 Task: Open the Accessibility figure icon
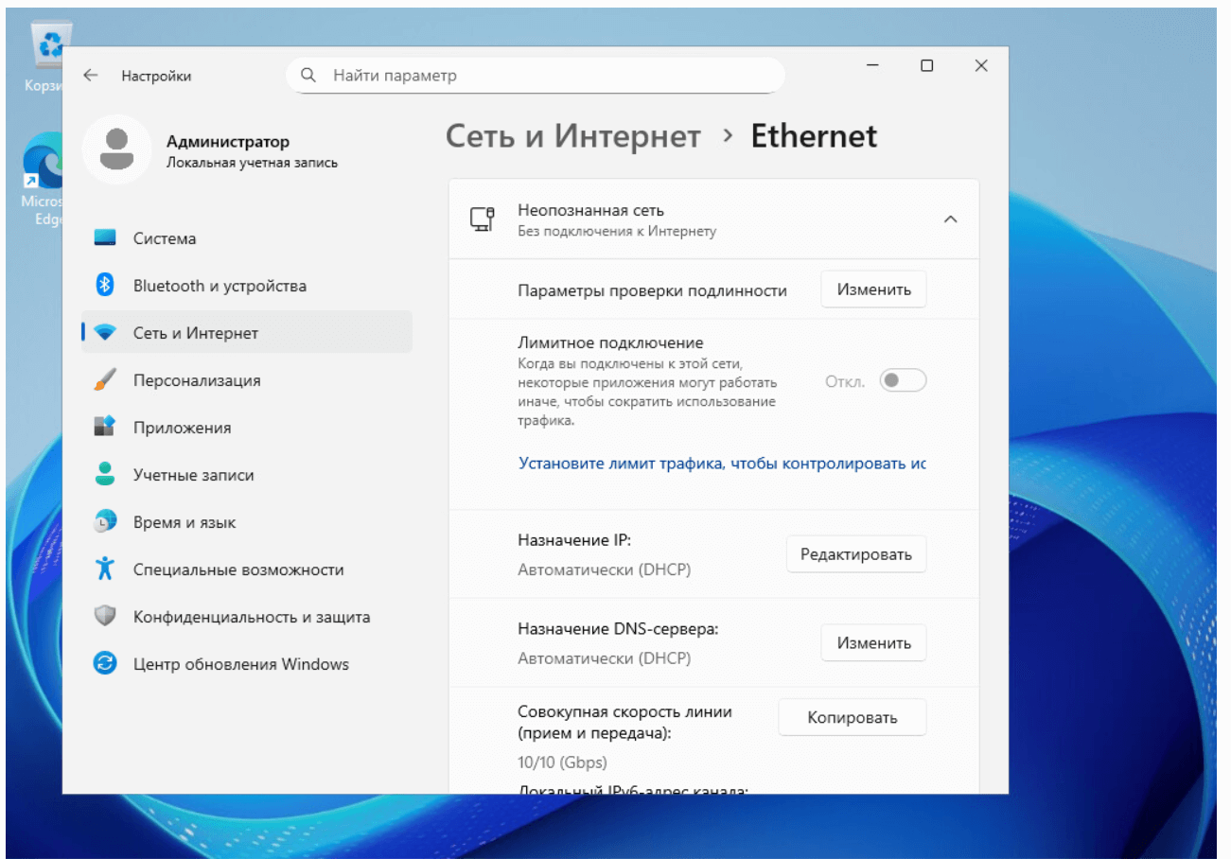tap(105, 570)
